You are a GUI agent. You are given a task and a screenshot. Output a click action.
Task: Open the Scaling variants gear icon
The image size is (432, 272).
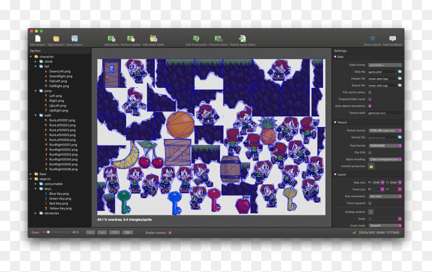(371, 212)
